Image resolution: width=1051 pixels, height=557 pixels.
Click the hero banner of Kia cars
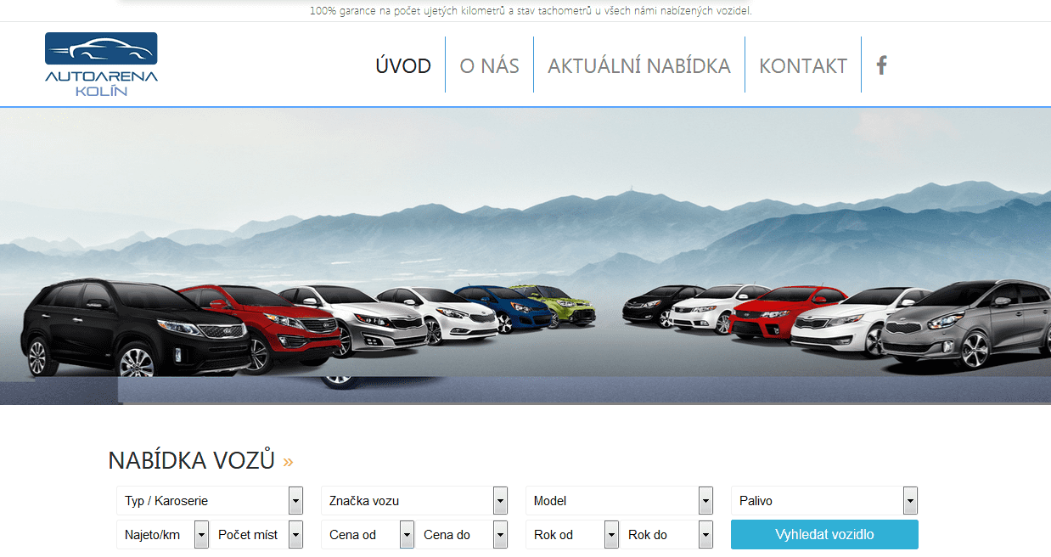point(525,256)
